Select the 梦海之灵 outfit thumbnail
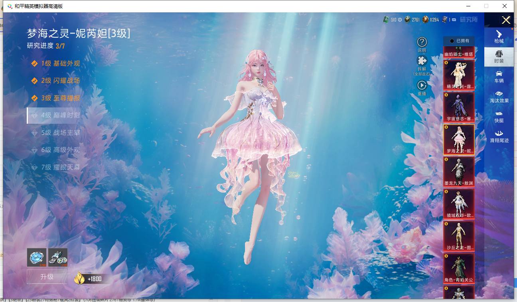 (459, 140)
